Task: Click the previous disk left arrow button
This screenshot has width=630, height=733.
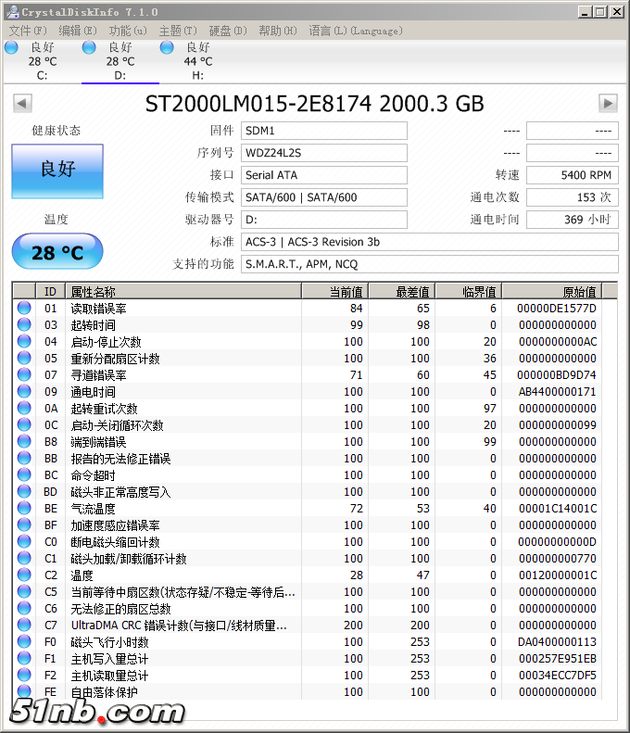Action: [22, 103]
